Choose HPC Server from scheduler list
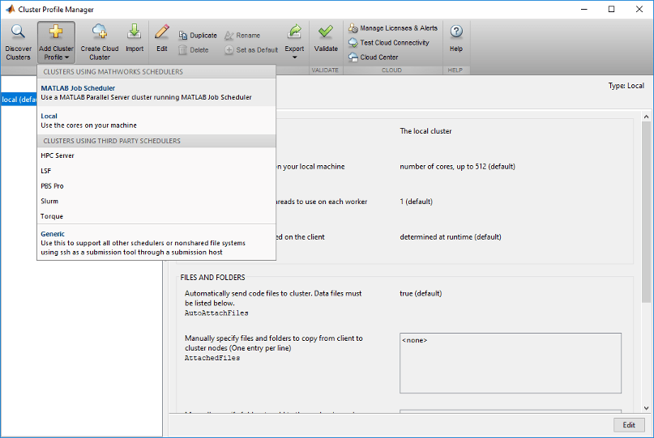The width and height of the screenshot is (654, 438). click(156, 155)
